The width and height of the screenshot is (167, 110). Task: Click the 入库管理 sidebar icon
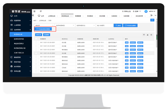12,25
